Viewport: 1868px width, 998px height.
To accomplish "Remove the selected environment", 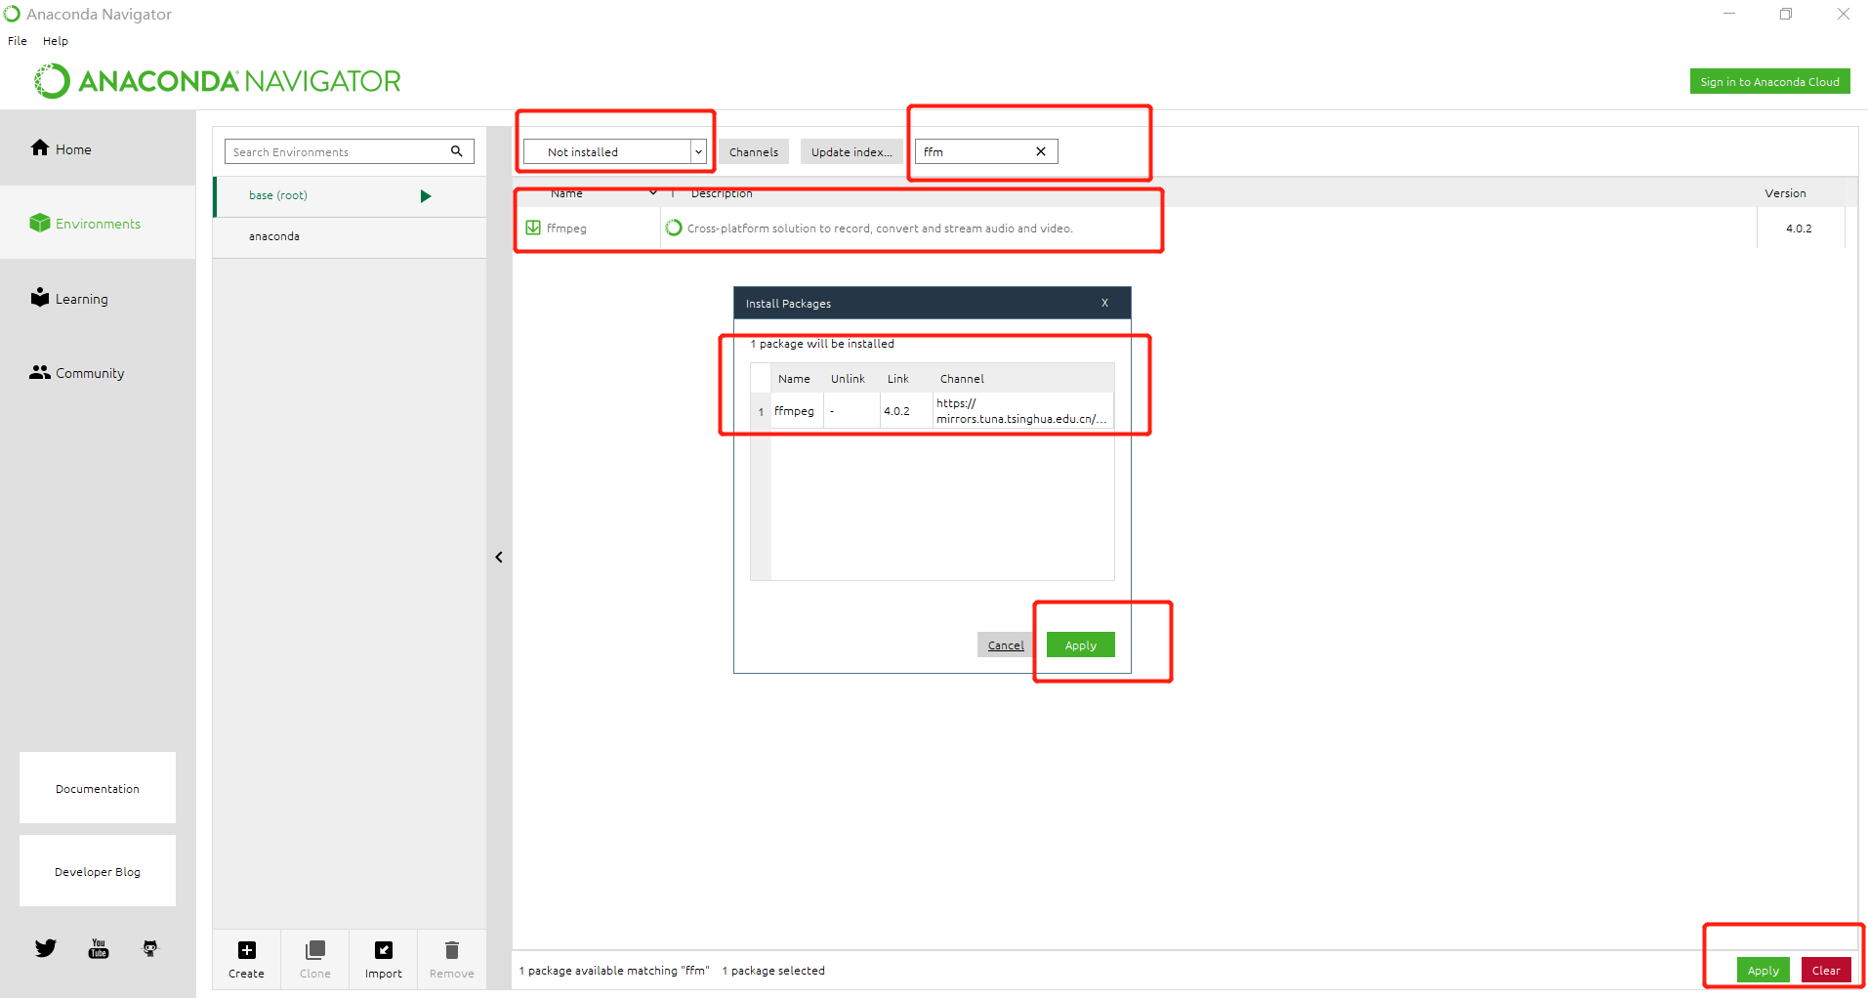I will (451, 959).
